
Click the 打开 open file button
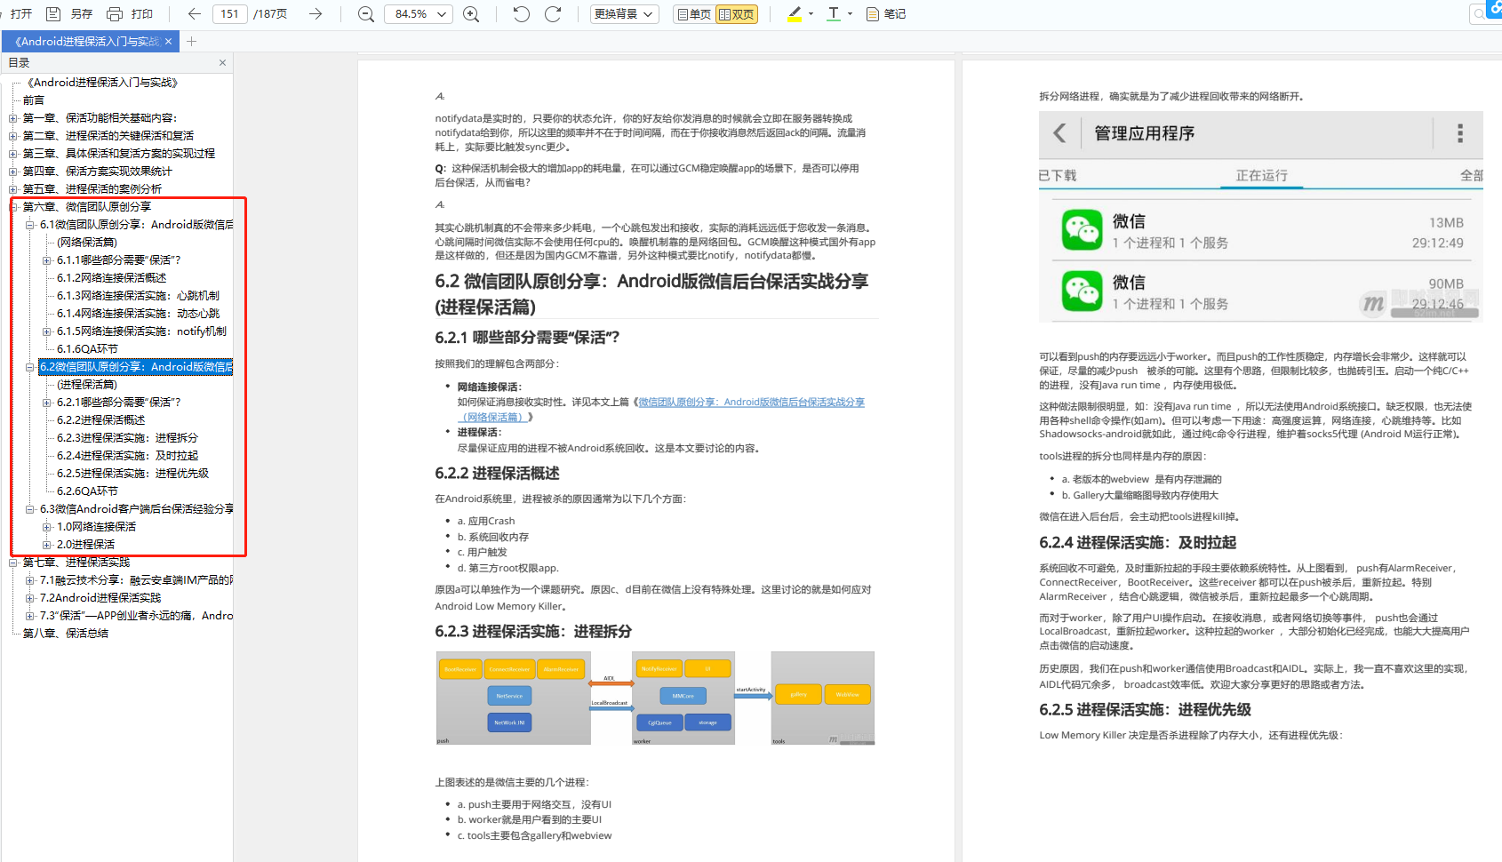point(21,14)
